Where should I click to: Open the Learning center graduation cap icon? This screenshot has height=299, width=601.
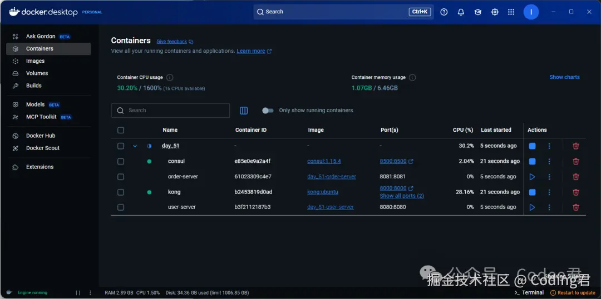(x=478, y=12)
